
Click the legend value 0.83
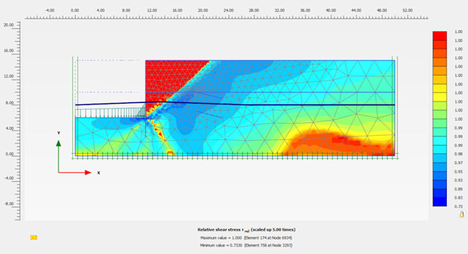coord(458,198)
